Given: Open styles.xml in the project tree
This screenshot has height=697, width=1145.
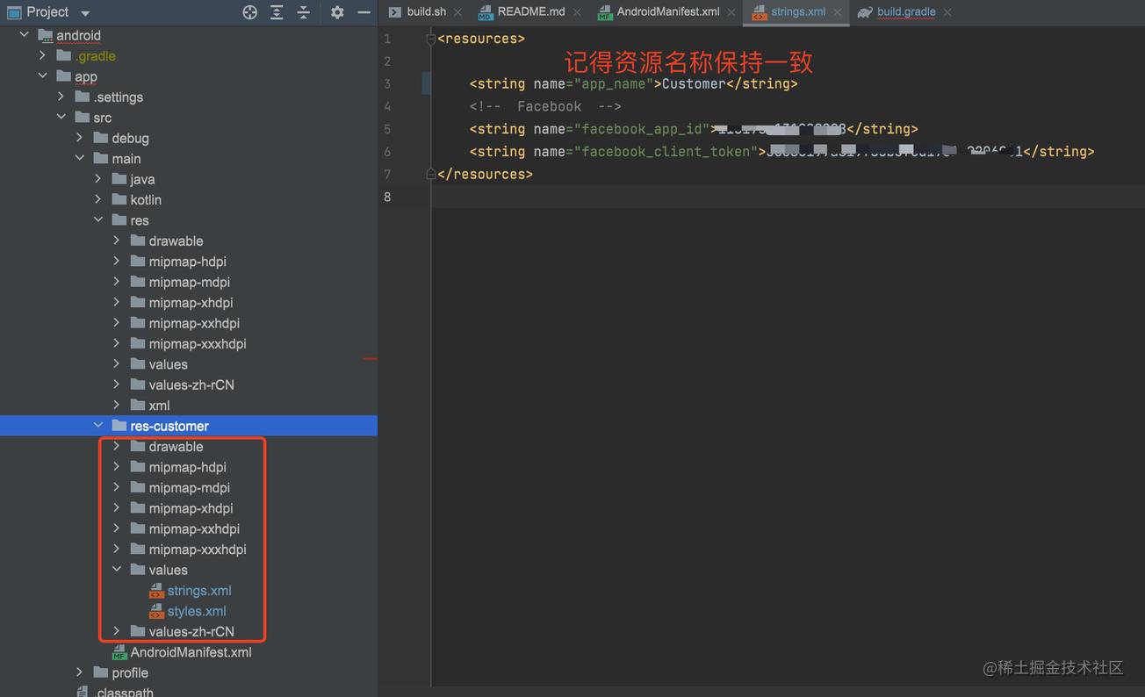Looking at the screenshot, I should click(196, 611).
